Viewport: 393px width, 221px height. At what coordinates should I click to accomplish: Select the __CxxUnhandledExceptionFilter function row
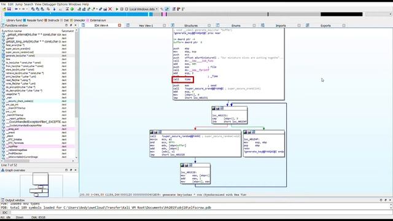[37, 122]
